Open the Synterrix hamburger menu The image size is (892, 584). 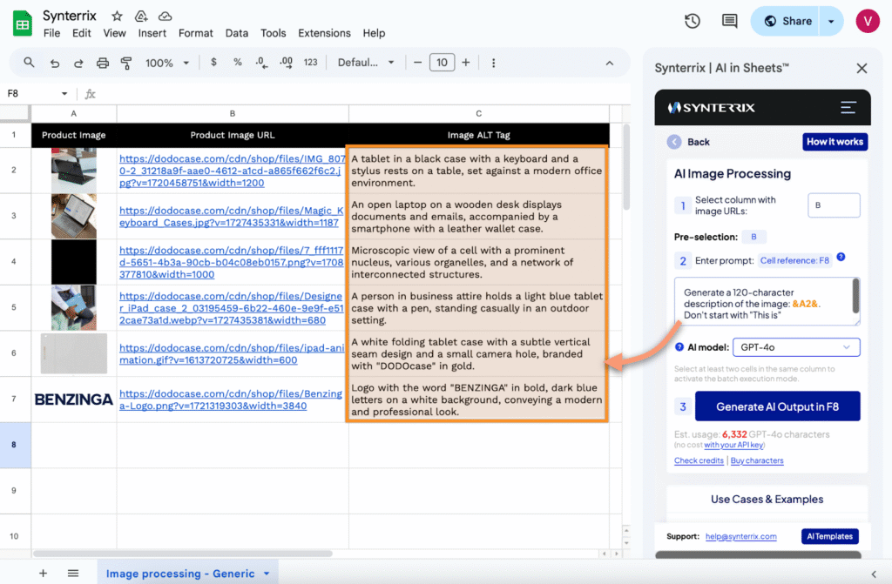(848, 107)
